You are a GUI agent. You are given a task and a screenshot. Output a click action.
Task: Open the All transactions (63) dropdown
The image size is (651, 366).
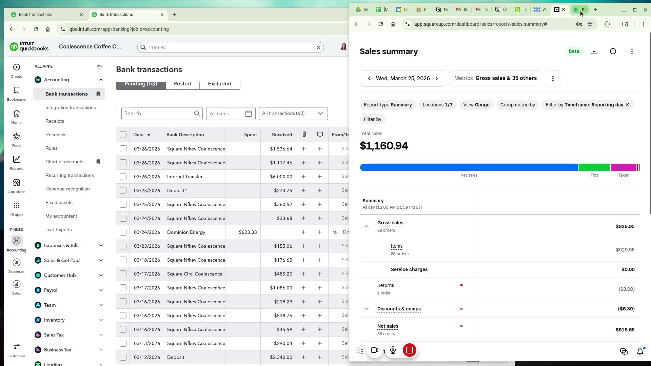point(293,114)
